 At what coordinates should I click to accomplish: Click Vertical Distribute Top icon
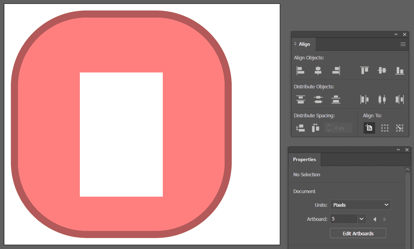point(301,99)
